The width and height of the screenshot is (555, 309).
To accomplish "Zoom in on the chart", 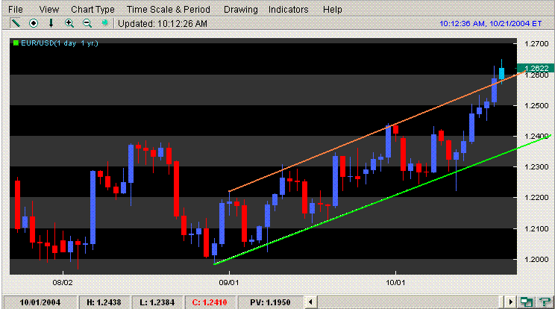I will pyautogui.click(x=69, y=23).
